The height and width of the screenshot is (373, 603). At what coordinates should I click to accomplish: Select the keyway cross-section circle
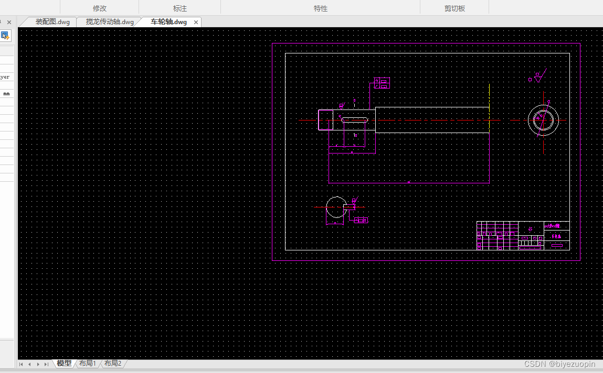pyautogui.click(x=336, y=207)
